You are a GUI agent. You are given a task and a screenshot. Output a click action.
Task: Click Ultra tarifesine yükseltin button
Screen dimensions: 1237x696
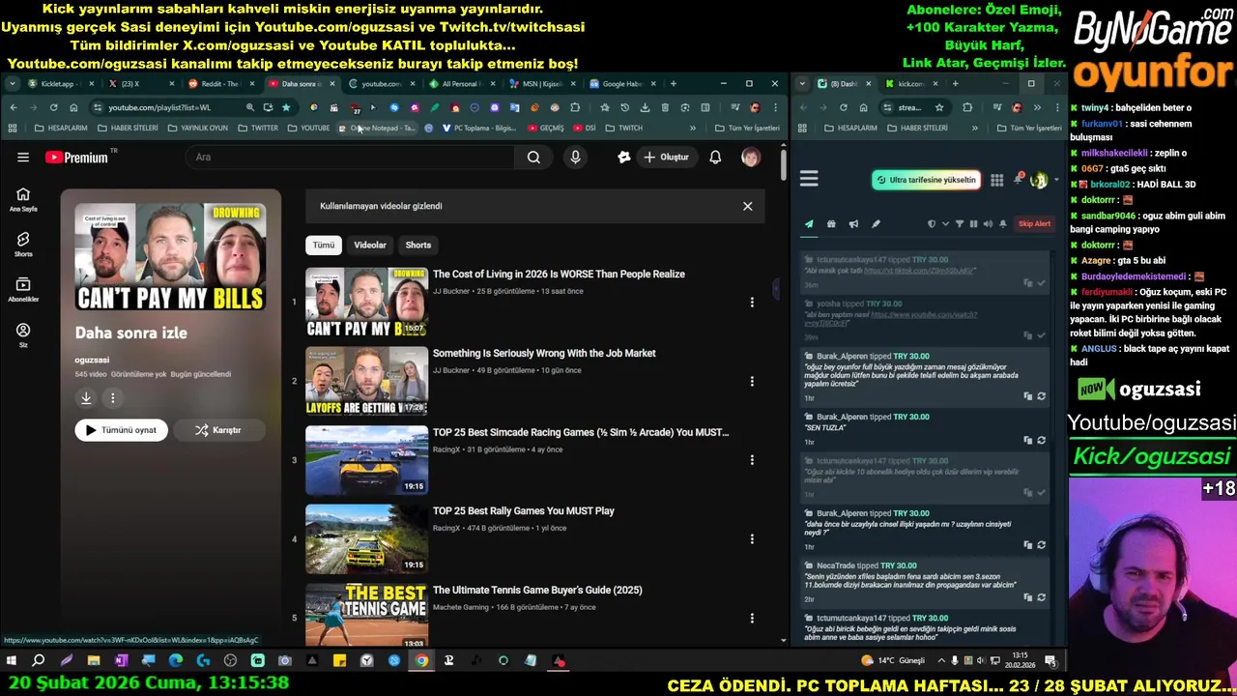926,180
